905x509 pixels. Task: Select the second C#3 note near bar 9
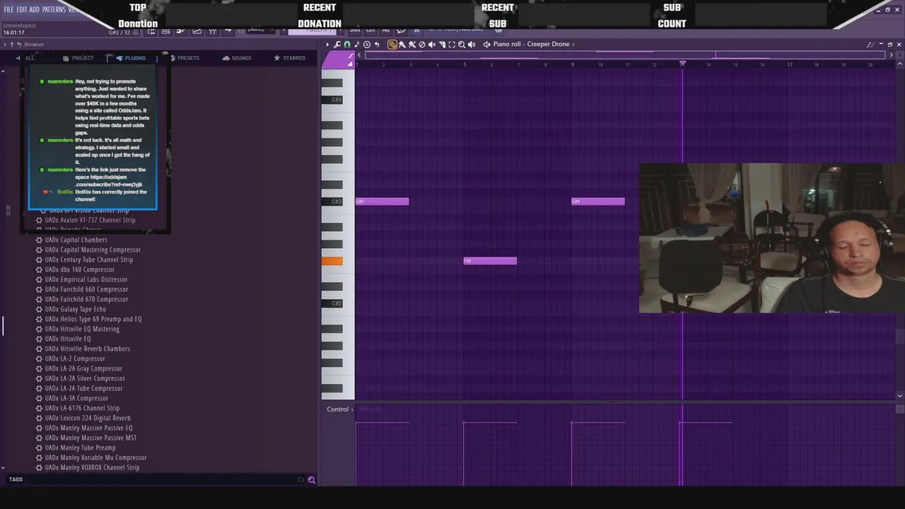click(598, 201)
